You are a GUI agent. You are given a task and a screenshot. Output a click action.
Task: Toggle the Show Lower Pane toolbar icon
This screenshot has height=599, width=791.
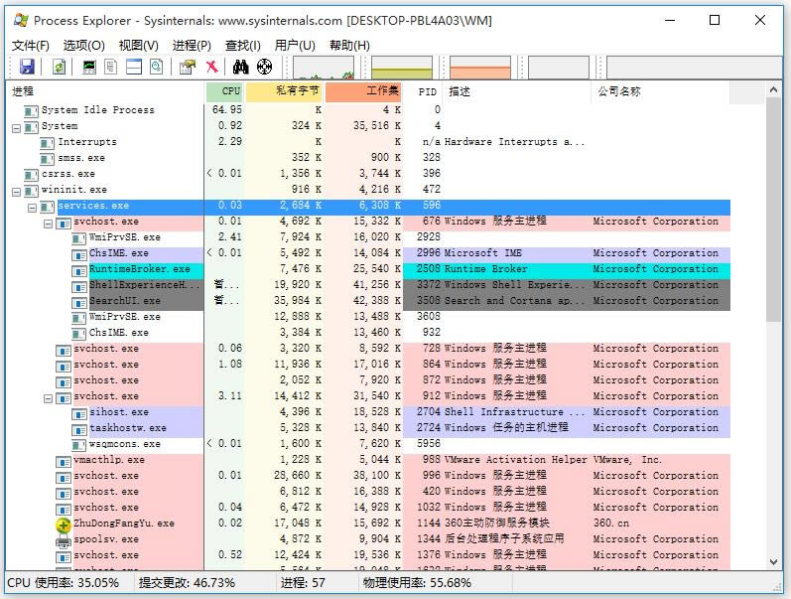pos(134,67)
